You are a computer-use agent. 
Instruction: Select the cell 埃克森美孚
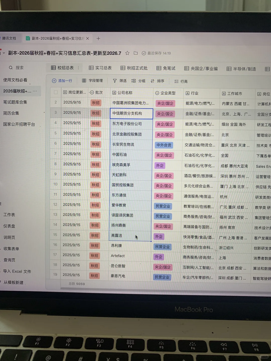[x=131, y=165]
